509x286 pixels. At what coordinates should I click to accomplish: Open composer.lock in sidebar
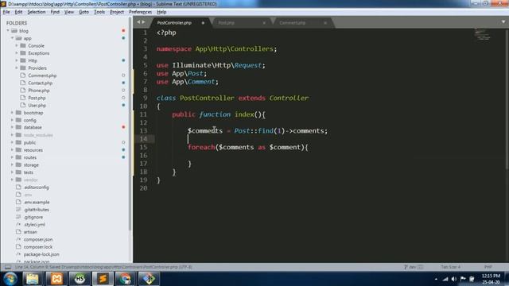point(38,247)
